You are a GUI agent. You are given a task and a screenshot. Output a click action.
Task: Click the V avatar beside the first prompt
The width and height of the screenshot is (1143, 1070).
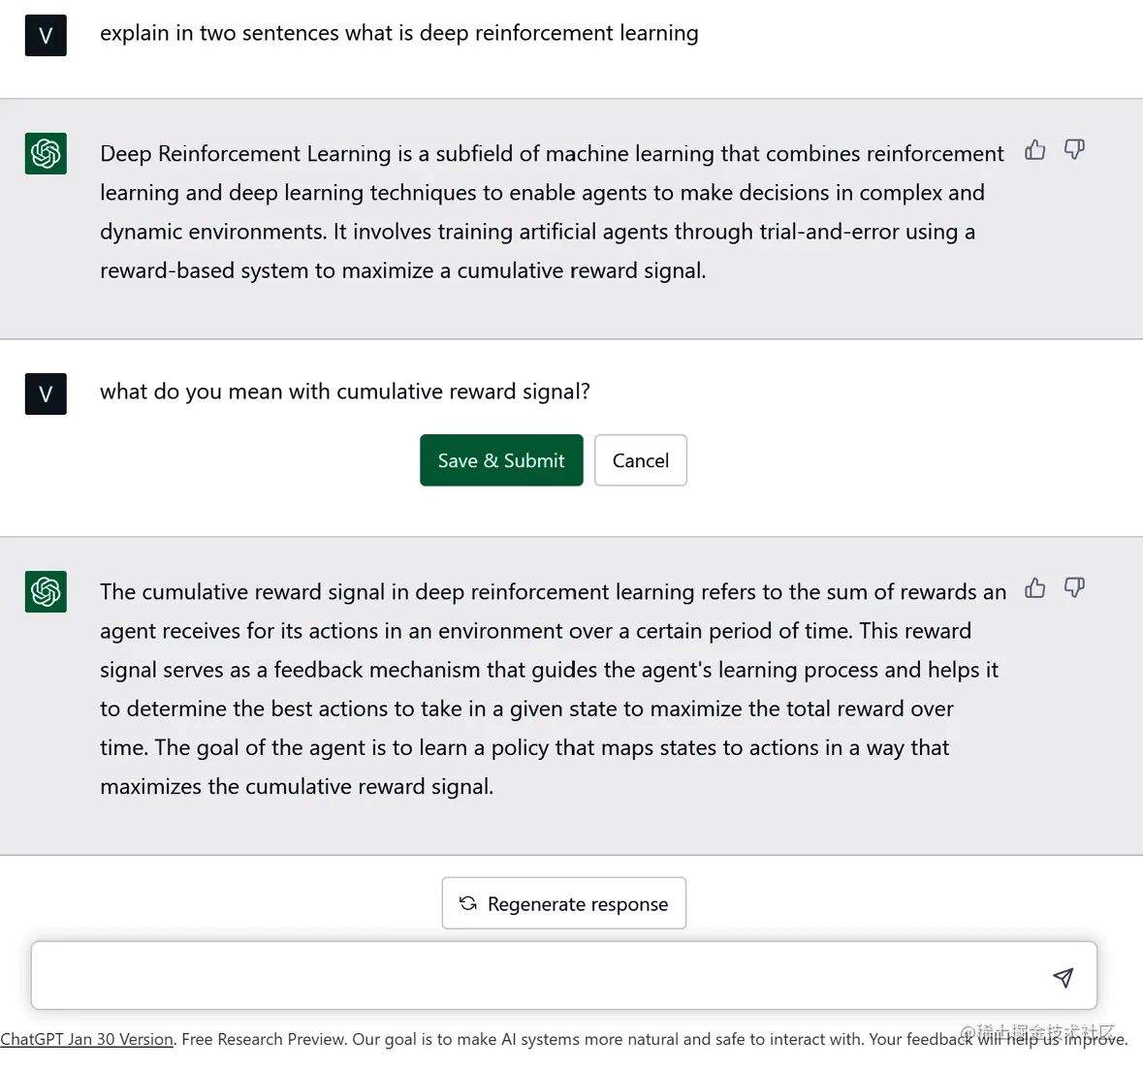(x=46, y=36)
